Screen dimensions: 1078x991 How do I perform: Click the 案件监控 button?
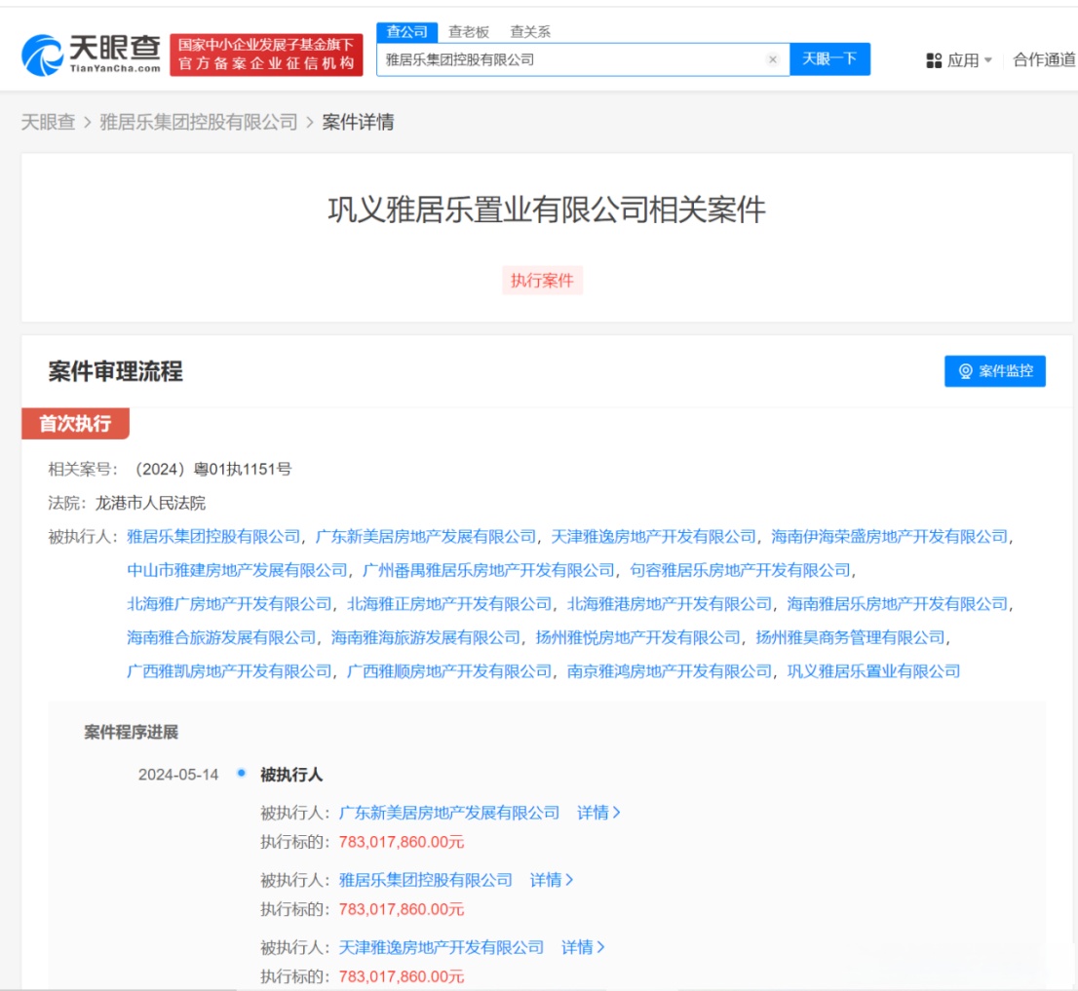tap(995, 371)
